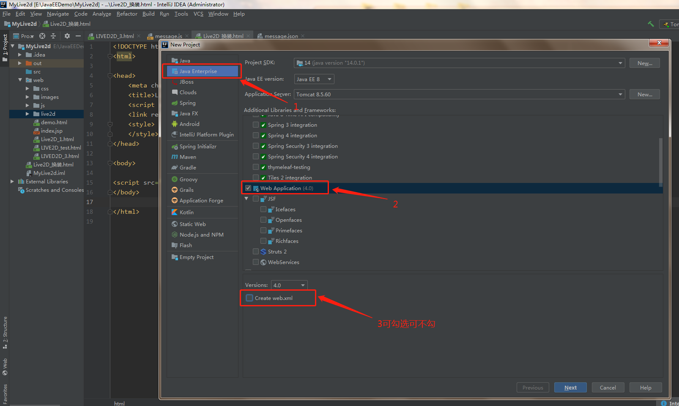Hide the Project panel with minus icon
Image resolution: width=679 pixels, height=406 pixels.
click(x=78, y=36)
